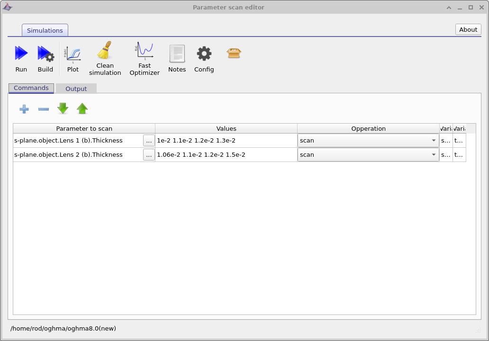Browse parameters for Lens 1 Thickness row
Image resolution: width=489 pixels, height=341 pixels.
149,141
